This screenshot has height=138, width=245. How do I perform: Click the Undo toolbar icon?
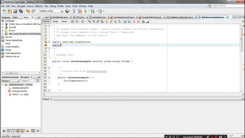pos(28,11)
